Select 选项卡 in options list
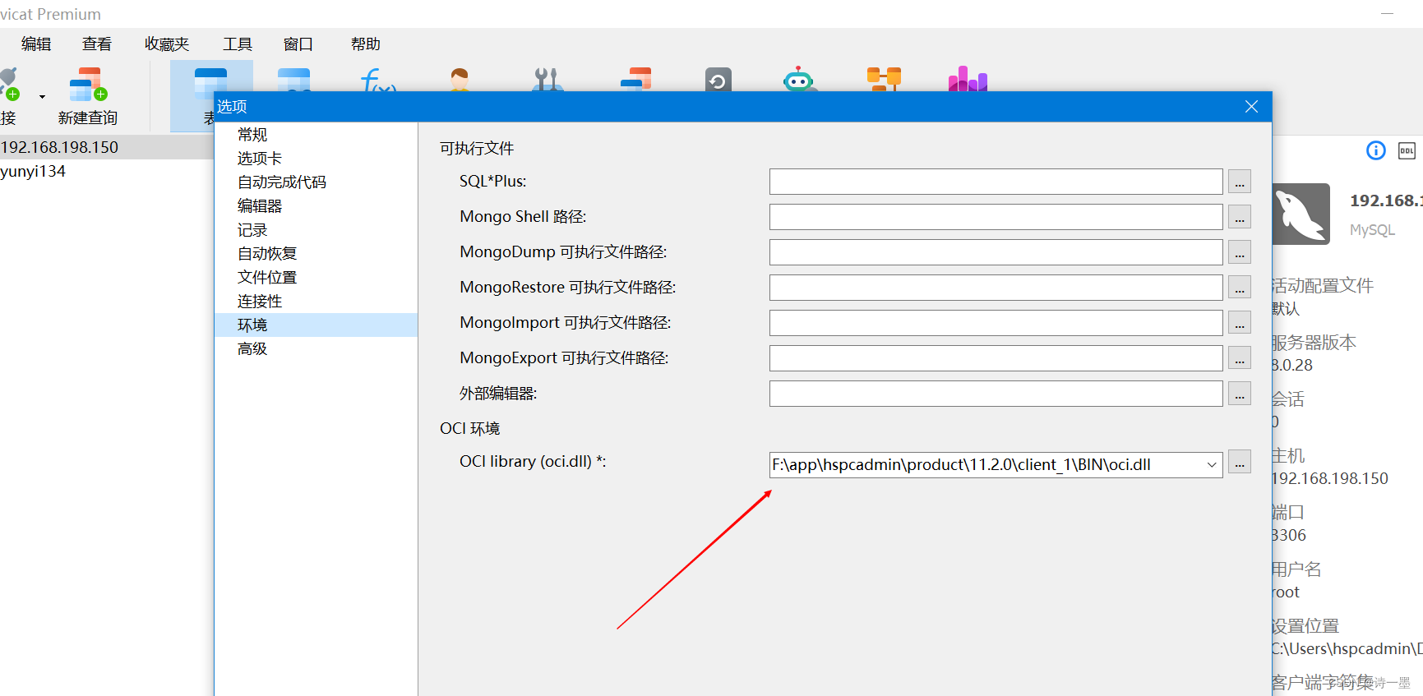Viewport: 1423px width, 696px height. click(316, 159)
